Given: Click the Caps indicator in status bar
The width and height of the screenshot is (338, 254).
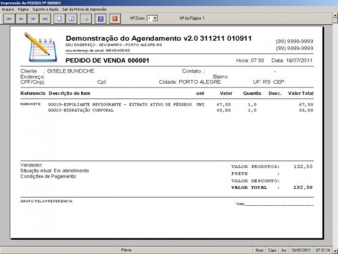Looking at the screenshot, I should [x=272, y=250].
